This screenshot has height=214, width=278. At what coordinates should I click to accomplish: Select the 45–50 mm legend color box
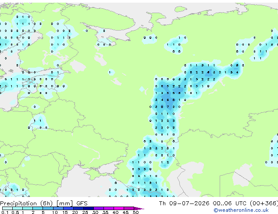coord(129,208)
